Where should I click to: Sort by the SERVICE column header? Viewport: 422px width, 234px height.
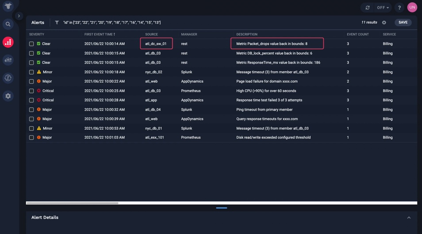pos(389,35)
